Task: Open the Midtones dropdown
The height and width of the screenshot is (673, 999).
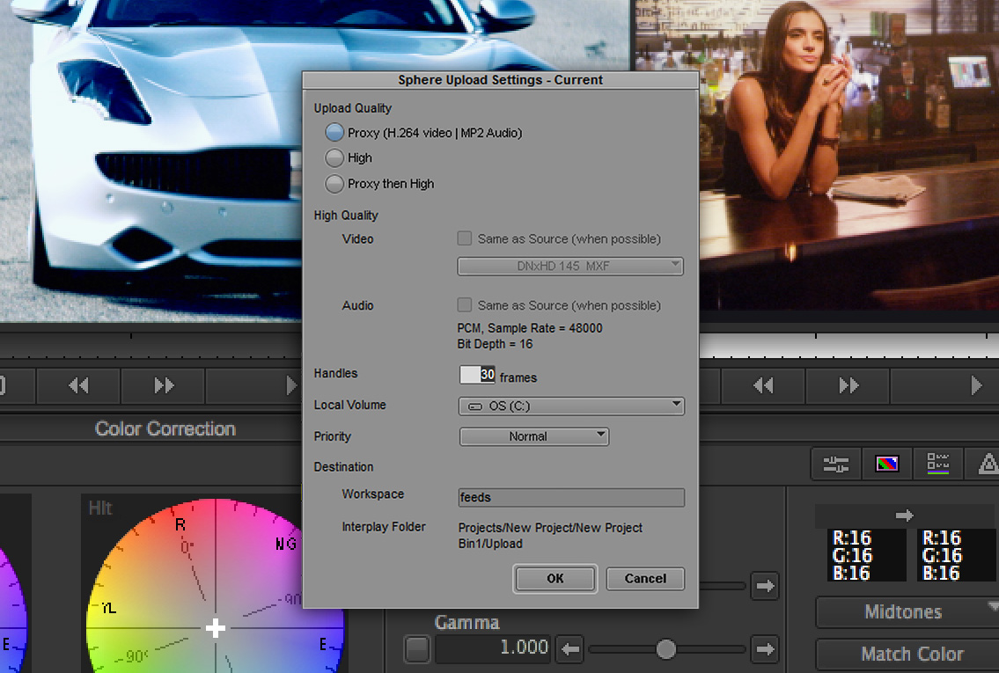Action: 907,612
